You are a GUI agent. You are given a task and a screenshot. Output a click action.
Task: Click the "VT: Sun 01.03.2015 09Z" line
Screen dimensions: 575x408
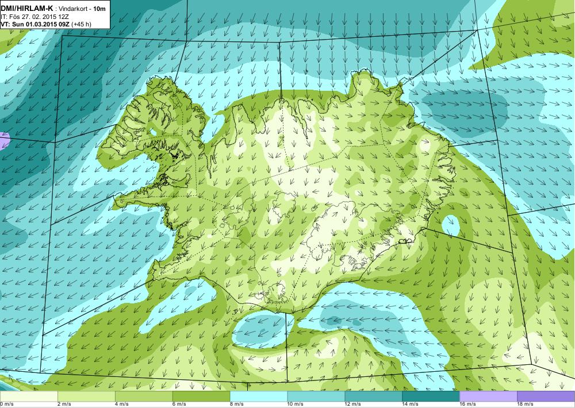35,24
